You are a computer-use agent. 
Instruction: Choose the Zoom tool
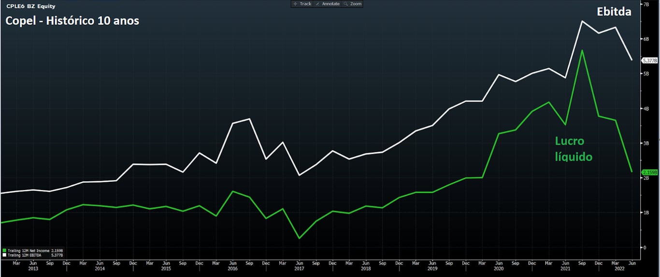pos(352,4)
